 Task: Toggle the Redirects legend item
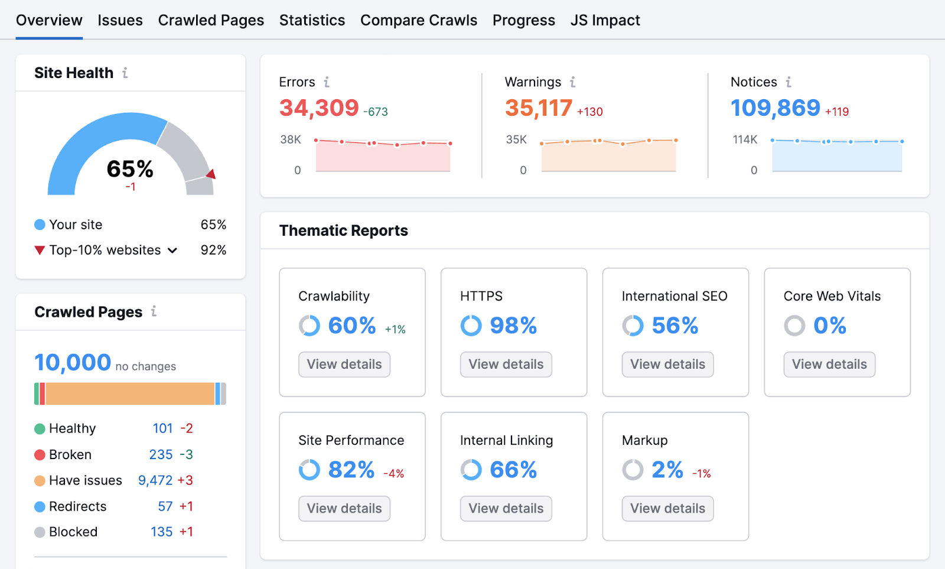coord(77,506)
